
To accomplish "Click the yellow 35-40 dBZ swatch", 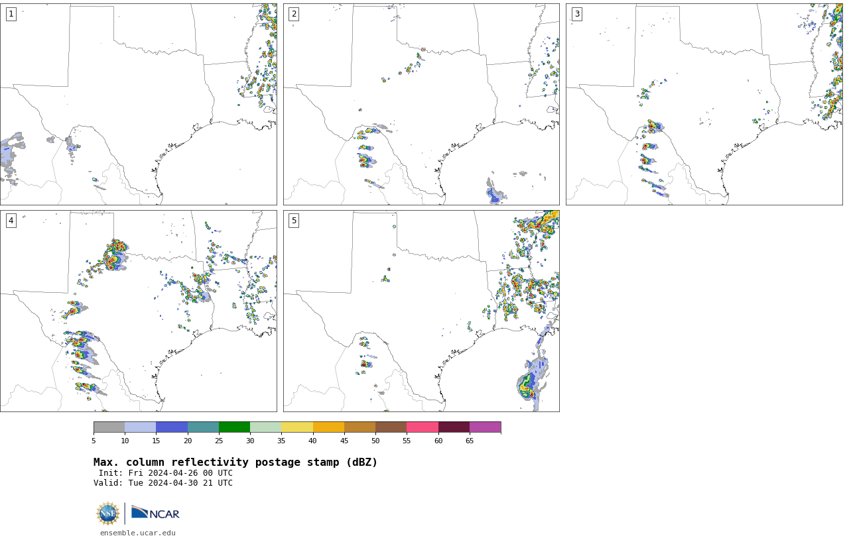I will tap(297, 427).
